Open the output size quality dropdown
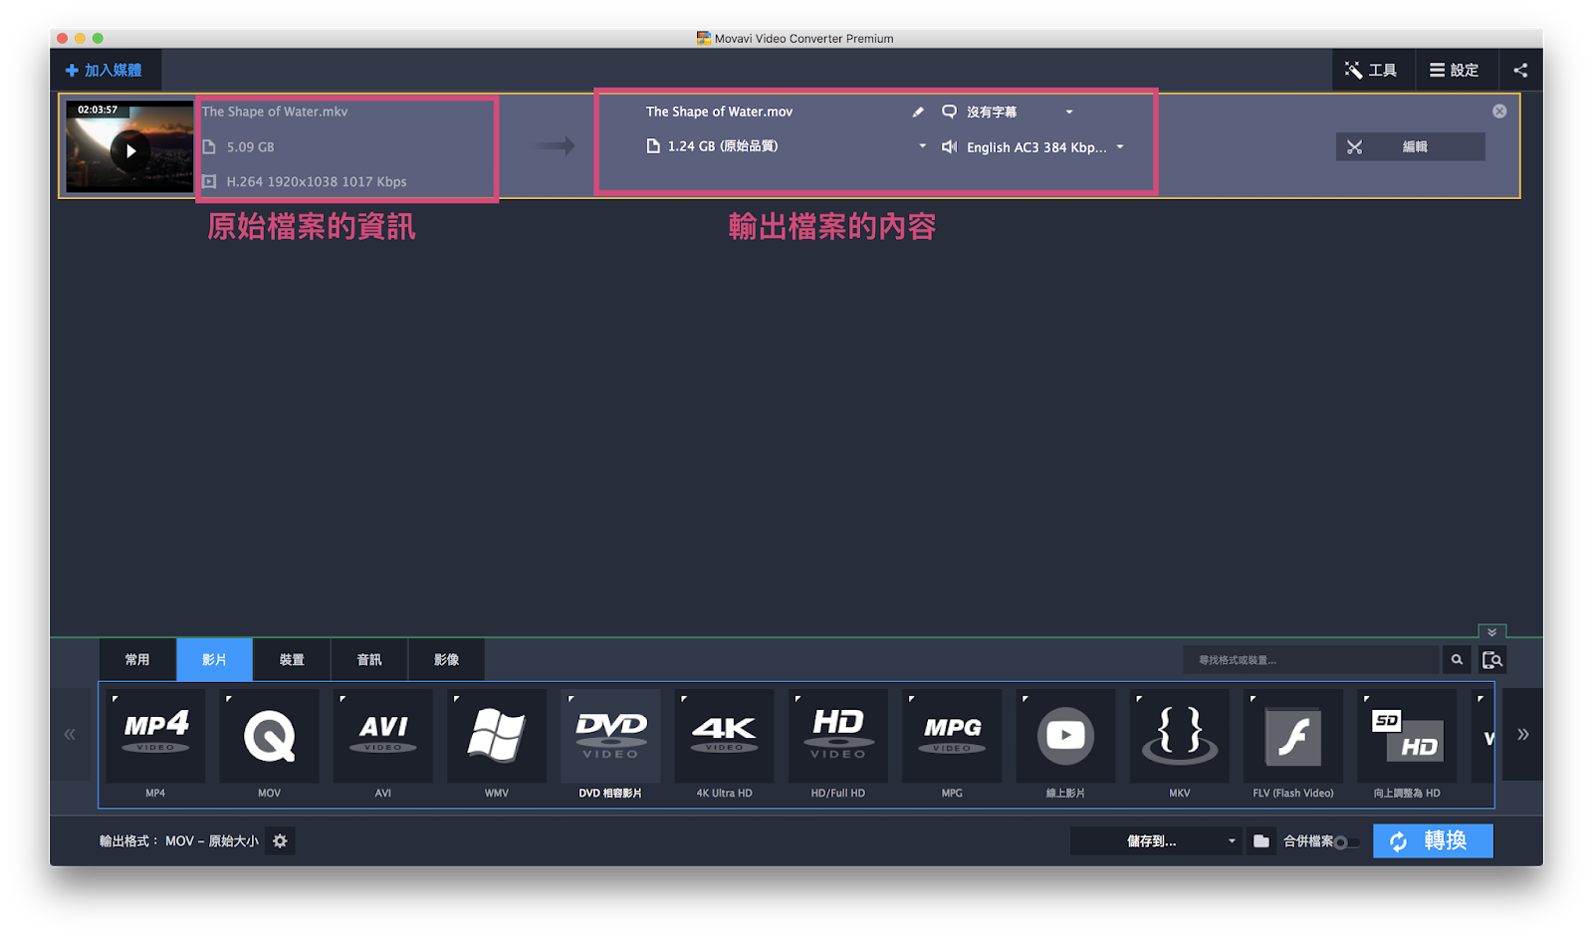Image resolution: width=1593 pixels, height=937 pixels. (922, 146)
